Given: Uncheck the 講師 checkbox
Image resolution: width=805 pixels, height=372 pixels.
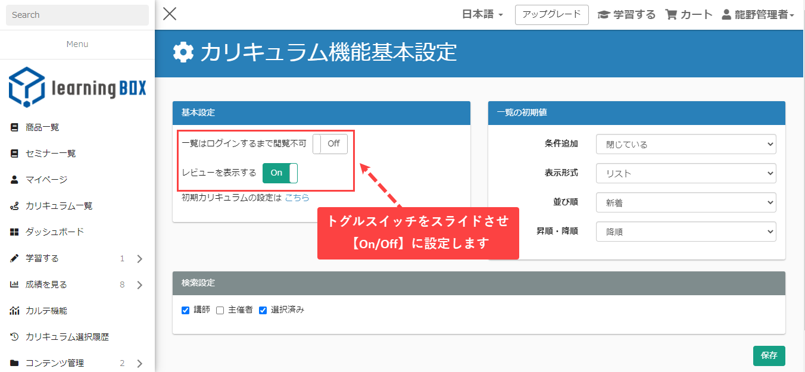Looking at the screenshot, I should click(x=185, y=310).
